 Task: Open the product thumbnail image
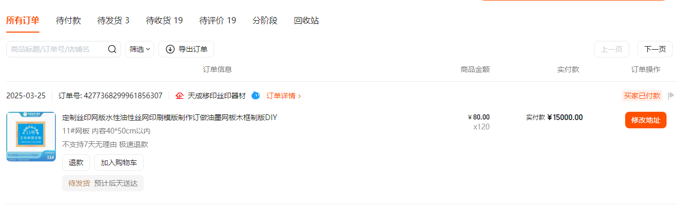coord(31,137)
